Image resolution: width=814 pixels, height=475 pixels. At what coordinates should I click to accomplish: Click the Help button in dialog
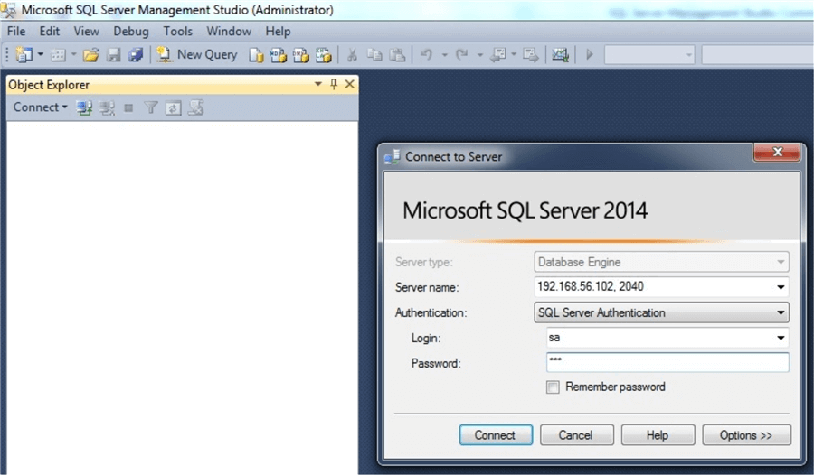[x=658, y=435]
